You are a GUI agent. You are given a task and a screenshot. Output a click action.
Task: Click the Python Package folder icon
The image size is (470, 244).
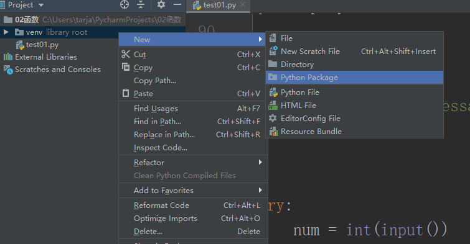click(x=273, y=77)
